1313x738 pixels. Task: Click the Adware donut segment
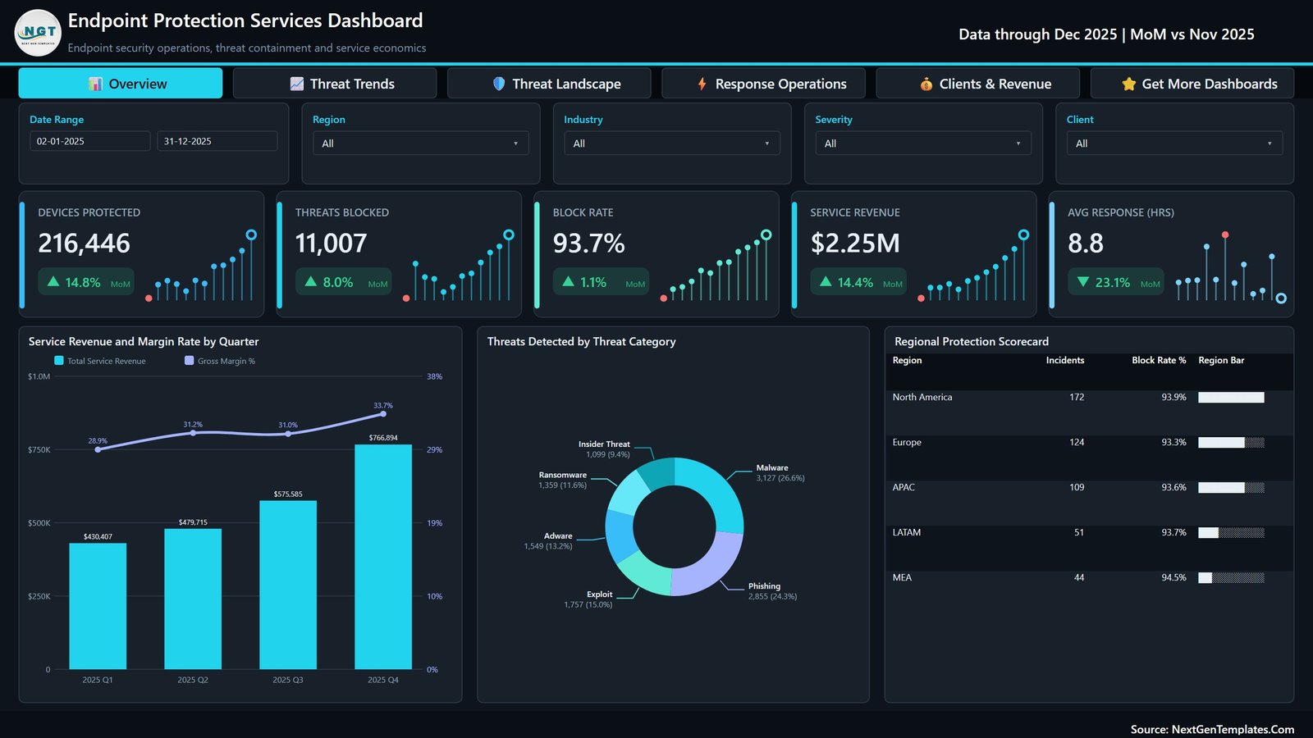[x=619, y=535]
